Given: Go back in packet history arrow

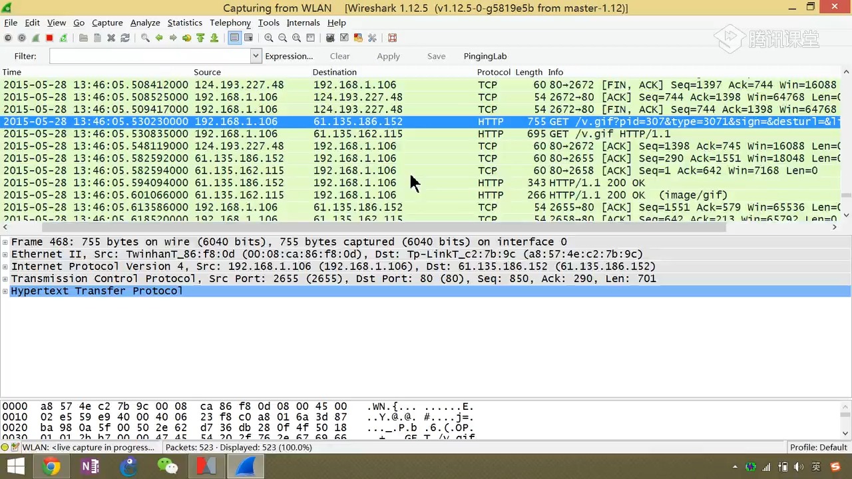Looking at the screenshot, I should (x=159, y=38).
